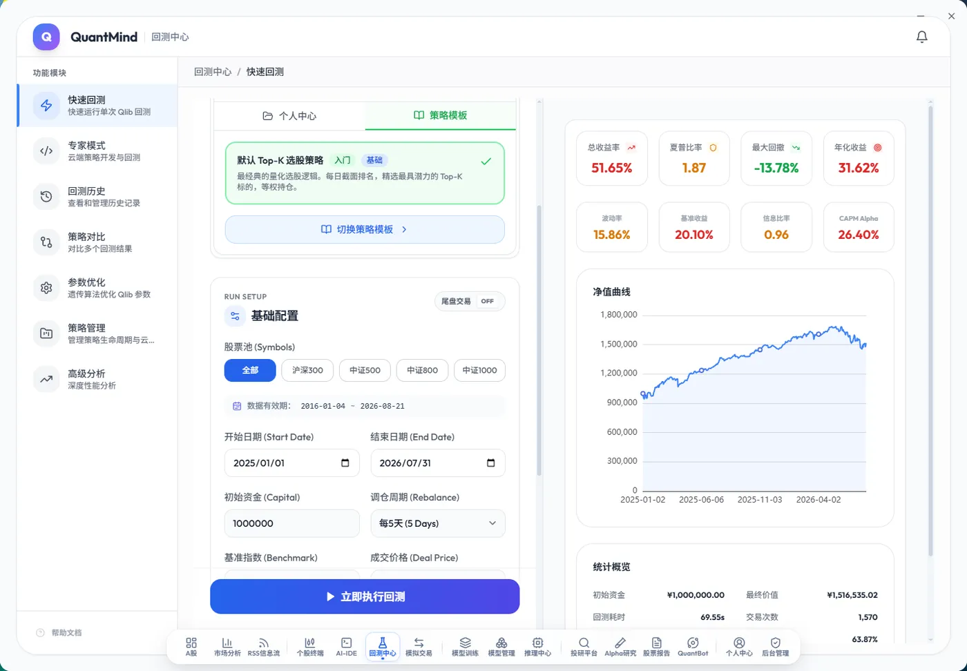Open 投研平台 in the bottom dock
Viewport: 967px width, 671px height.
584,647
